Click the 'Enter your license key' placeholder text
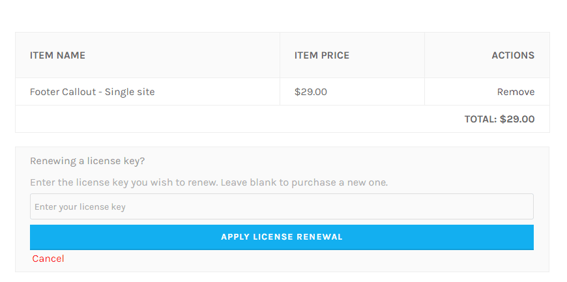The image size is (567, 282). (80, 207)
